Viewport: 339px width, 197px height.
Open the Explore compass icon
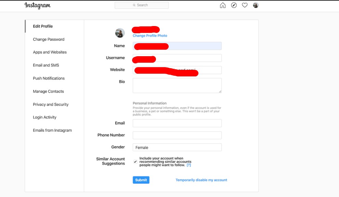pos(234,5)
